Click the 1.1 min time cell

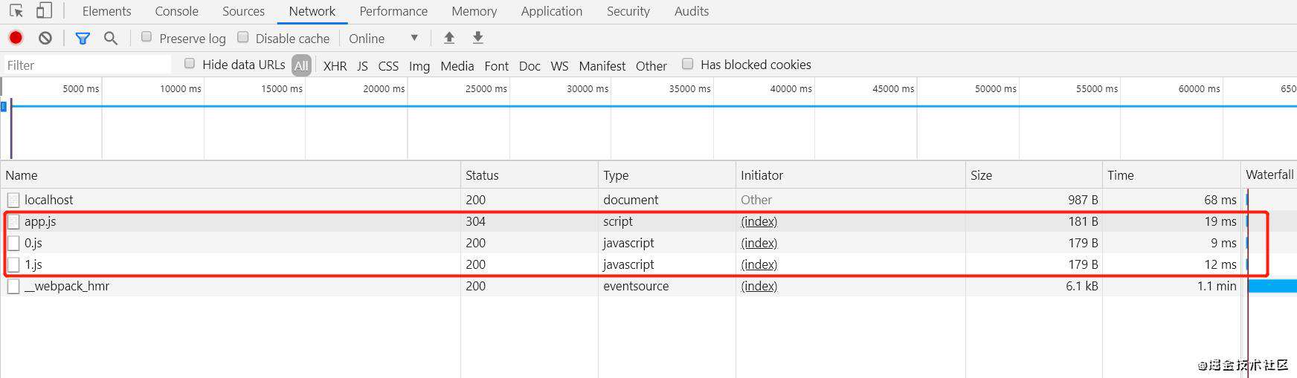click(x=1171, y=286)
